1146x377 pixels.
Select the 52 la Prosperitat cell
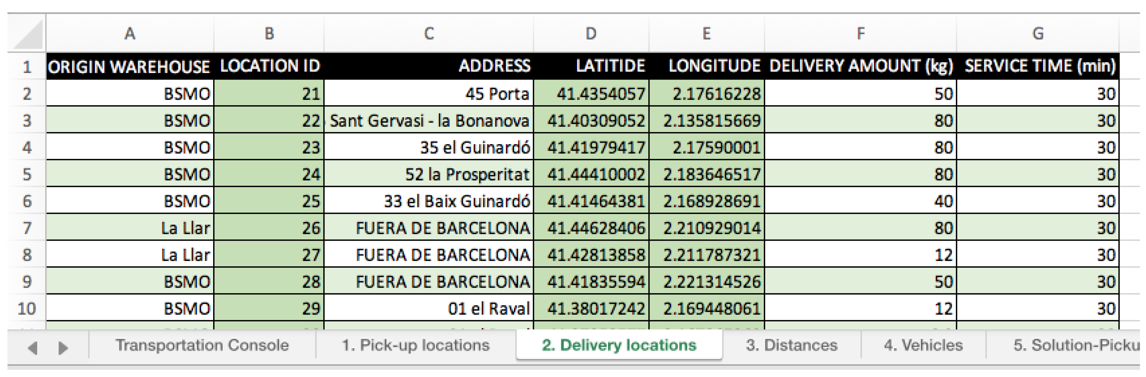coord(429,174)
